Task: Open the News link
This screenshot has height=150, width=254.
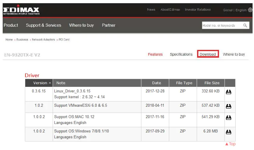Action: 151,9
